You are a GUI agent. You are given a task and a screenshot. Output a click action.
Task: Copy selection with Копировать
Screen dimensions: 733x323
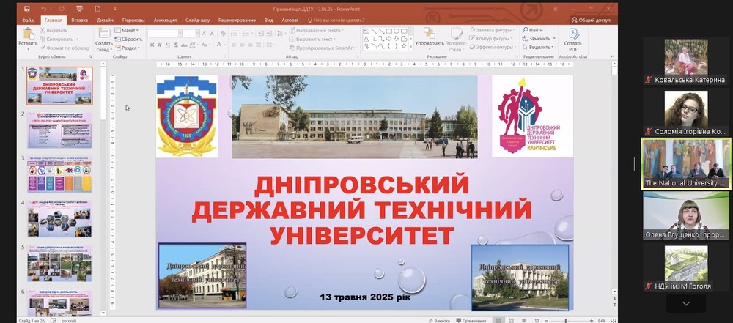point(57,39)
